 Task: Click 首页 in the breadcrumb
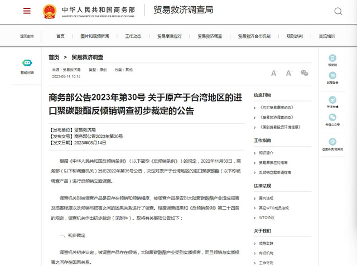54,57
